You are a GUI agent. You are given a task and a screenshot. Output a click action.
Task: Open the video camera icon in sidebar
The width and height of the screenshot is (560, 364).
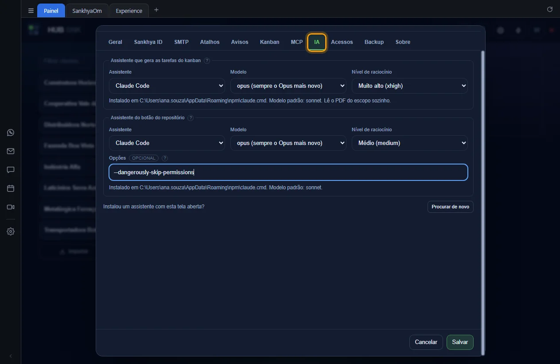coord(11,207)
